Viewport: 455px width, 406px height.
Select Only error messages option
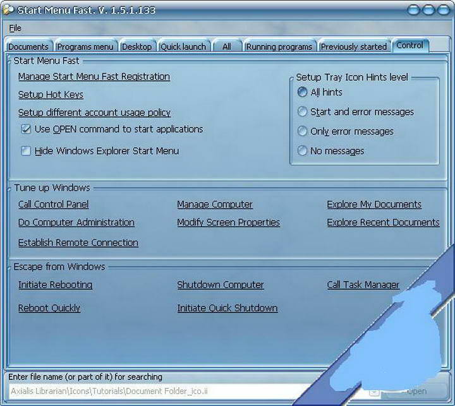tap(345, 131)
